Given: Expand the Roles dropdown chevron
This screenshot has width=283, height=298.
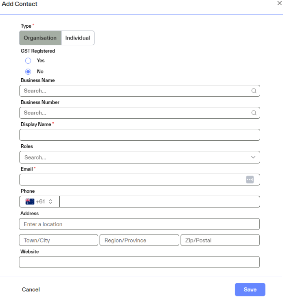Looking at the screenshot, I should [253, 157].
